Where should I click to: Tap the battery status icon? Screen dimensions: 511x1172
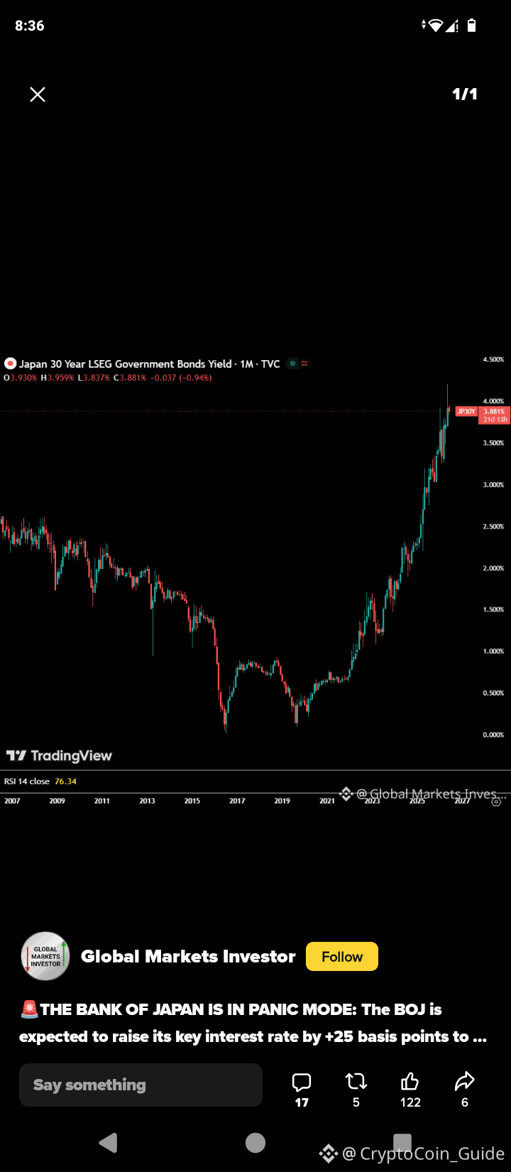click(472, 26)
